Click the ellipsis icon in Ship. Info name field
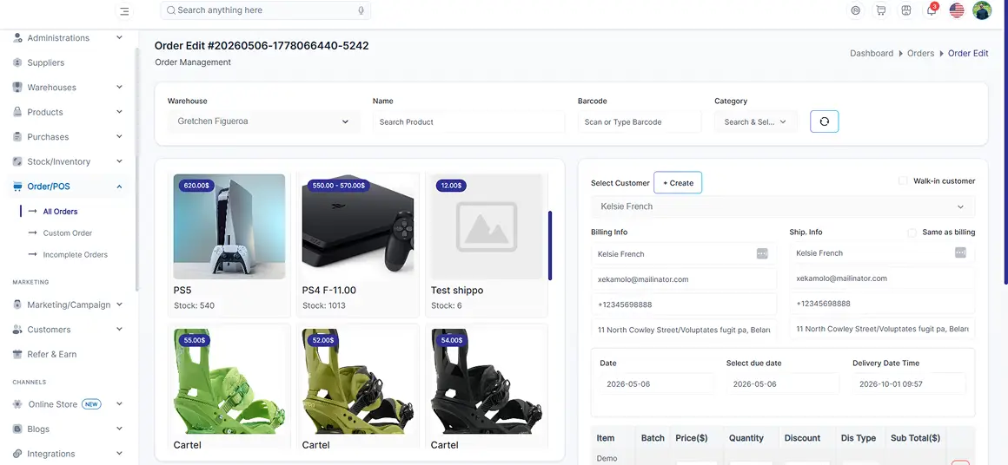 pos(960,252)
